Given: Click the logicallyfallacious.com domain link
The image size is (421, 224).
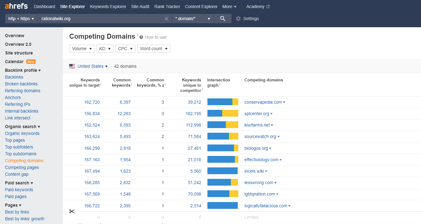Looking at the screenshot, I should point(266,206).
